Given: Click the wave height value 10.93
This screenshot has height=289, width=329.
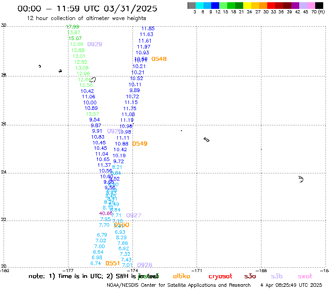Looking at the screenshot, I should click(x=142, y=52).
